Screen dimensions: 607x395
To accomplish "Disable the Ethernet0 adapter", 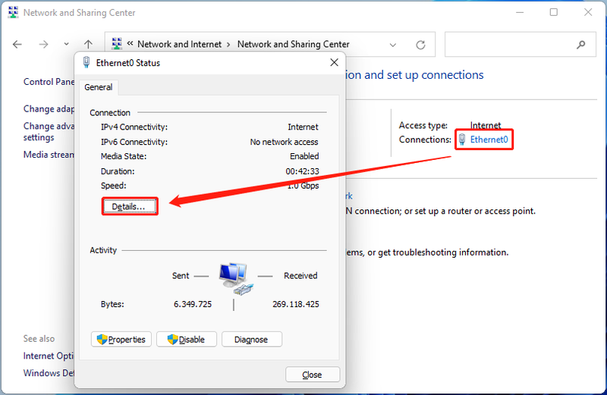I will [186, 340].
